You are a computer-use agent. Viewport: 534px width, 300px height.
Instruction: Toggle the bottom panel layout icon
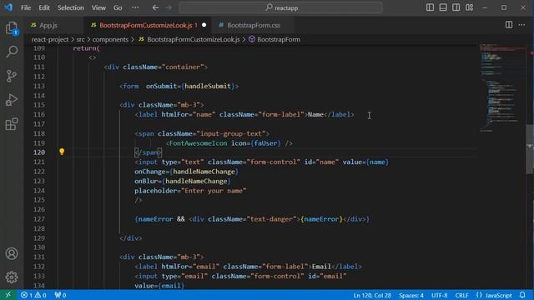(x=443, y=7)
